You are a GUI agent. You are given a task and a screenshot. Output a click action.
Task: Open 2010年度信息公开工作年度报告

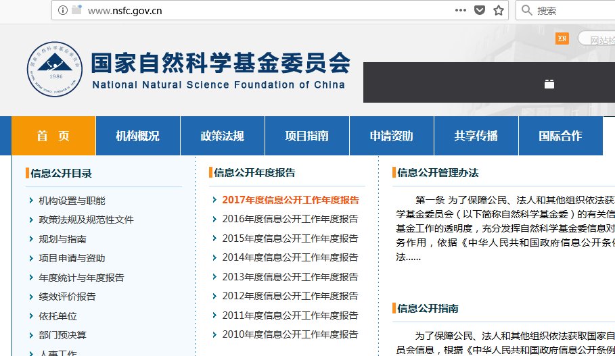tap(290, 334)
